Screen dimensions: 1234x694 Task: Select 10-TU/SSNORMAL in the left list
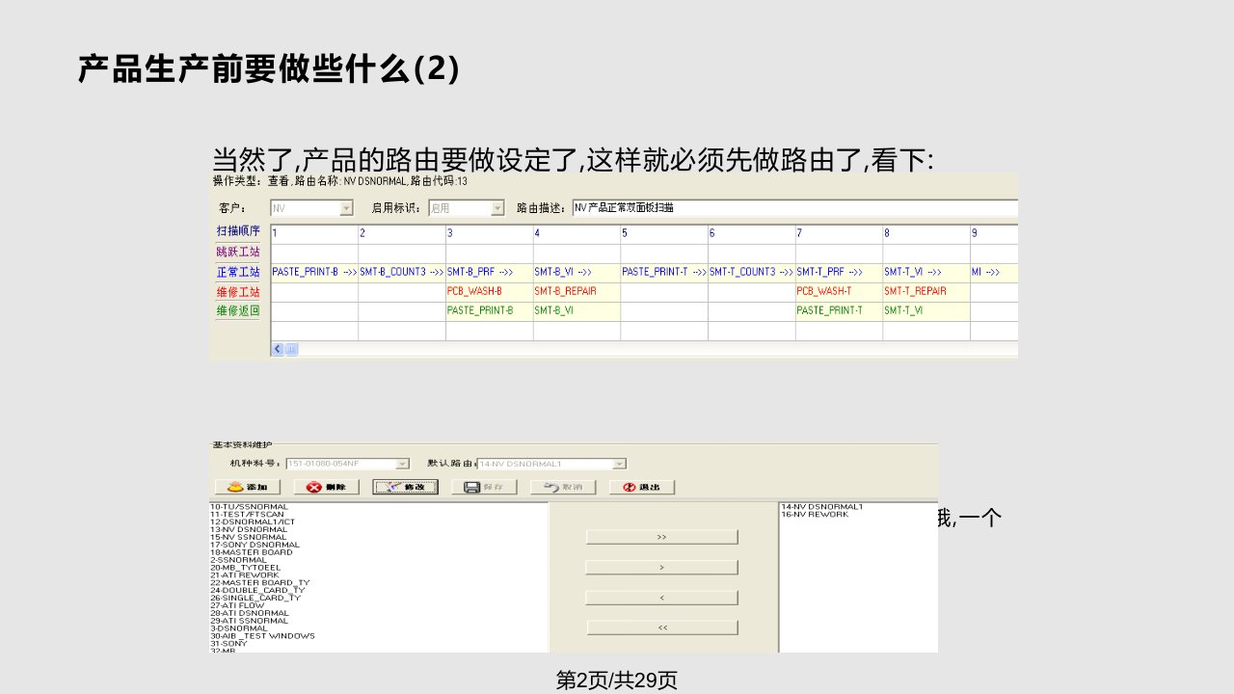(249, 507)
